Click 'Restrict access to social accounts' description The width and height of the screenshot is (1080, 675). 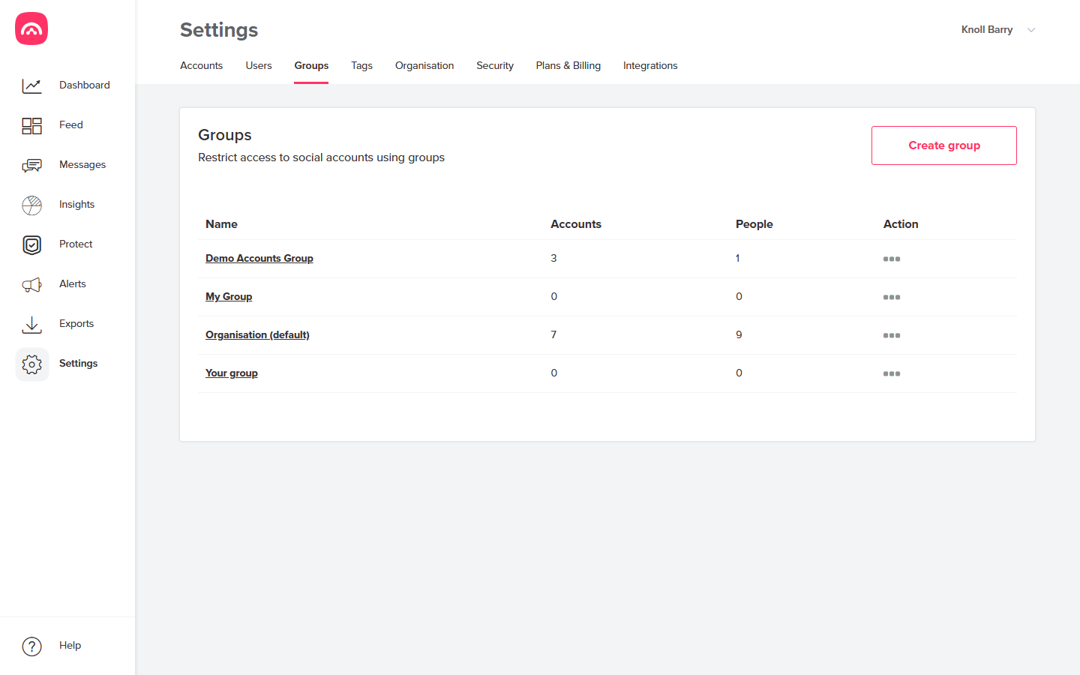click(321, 157)
